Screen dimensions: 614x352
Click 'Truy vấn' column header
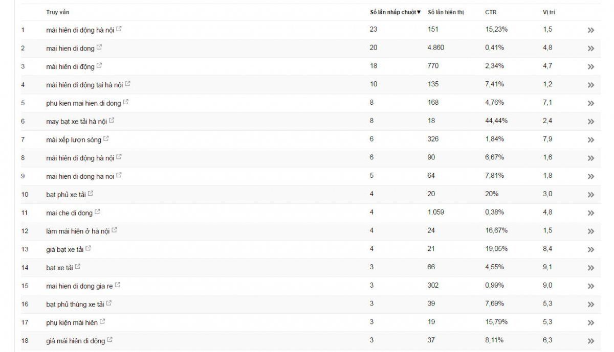coord(57,12)
